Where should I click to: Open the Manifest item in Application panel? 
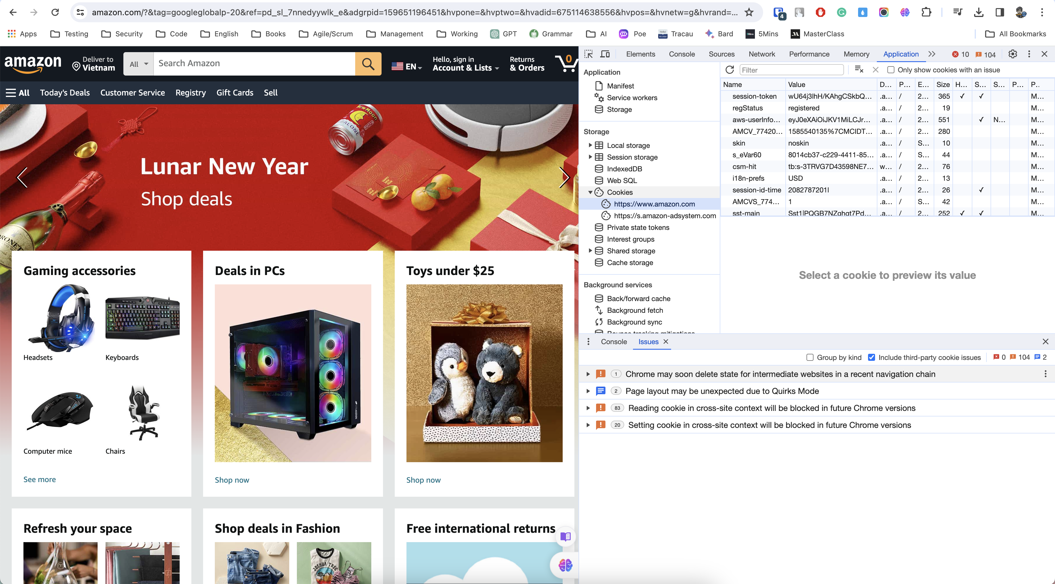620,86
